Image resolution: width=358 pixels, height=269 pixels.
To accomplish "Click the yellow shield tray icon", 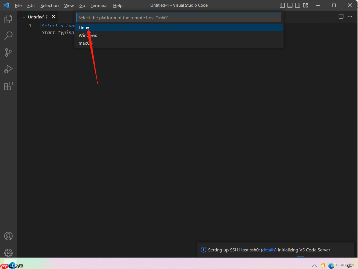I will 323,266.
